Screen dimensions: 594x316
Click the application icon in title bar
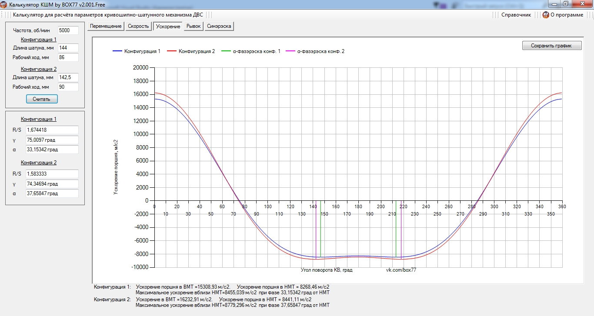[4, 4]
